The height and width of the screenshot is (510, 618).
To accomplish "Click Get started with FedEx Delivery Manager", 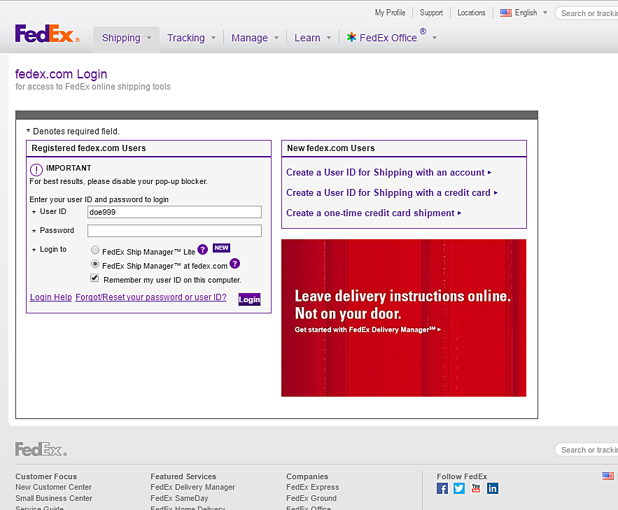I will [367, 330].
